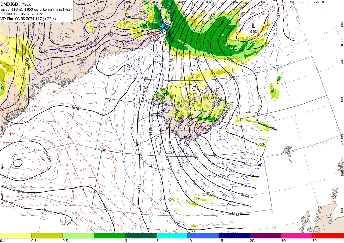This screenshot has width=344, height=243.
Task: Click the '35W' longitude label
Action: (x=101, y=2)
